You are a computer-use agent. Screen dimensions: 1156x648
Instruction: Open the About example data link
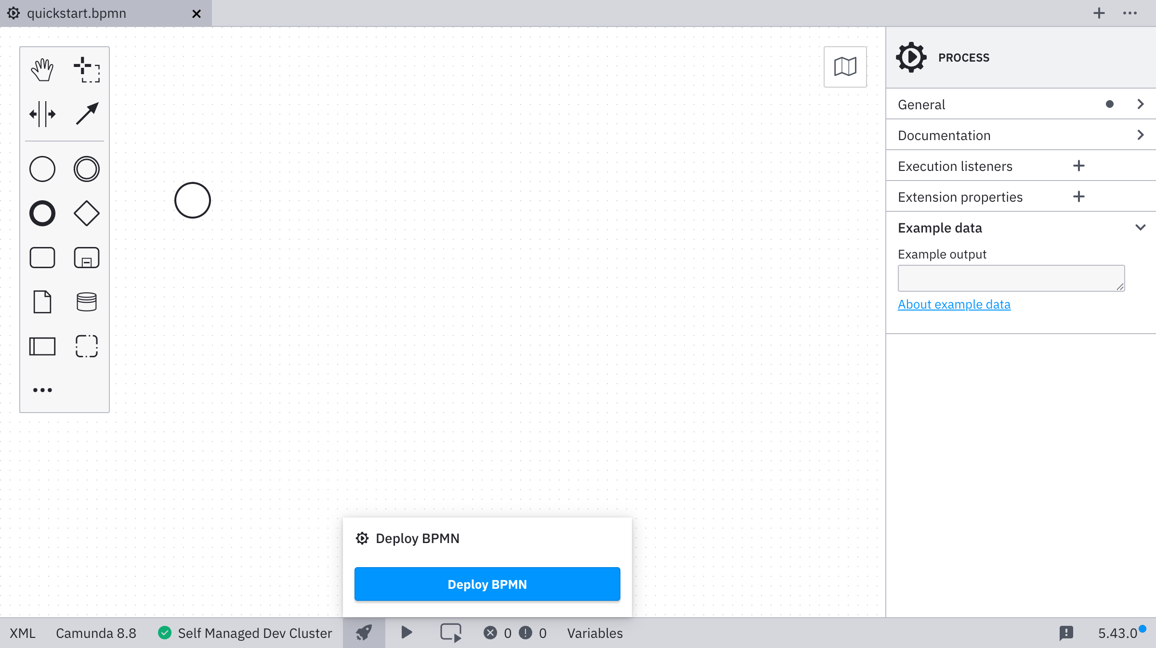[954, 304]
